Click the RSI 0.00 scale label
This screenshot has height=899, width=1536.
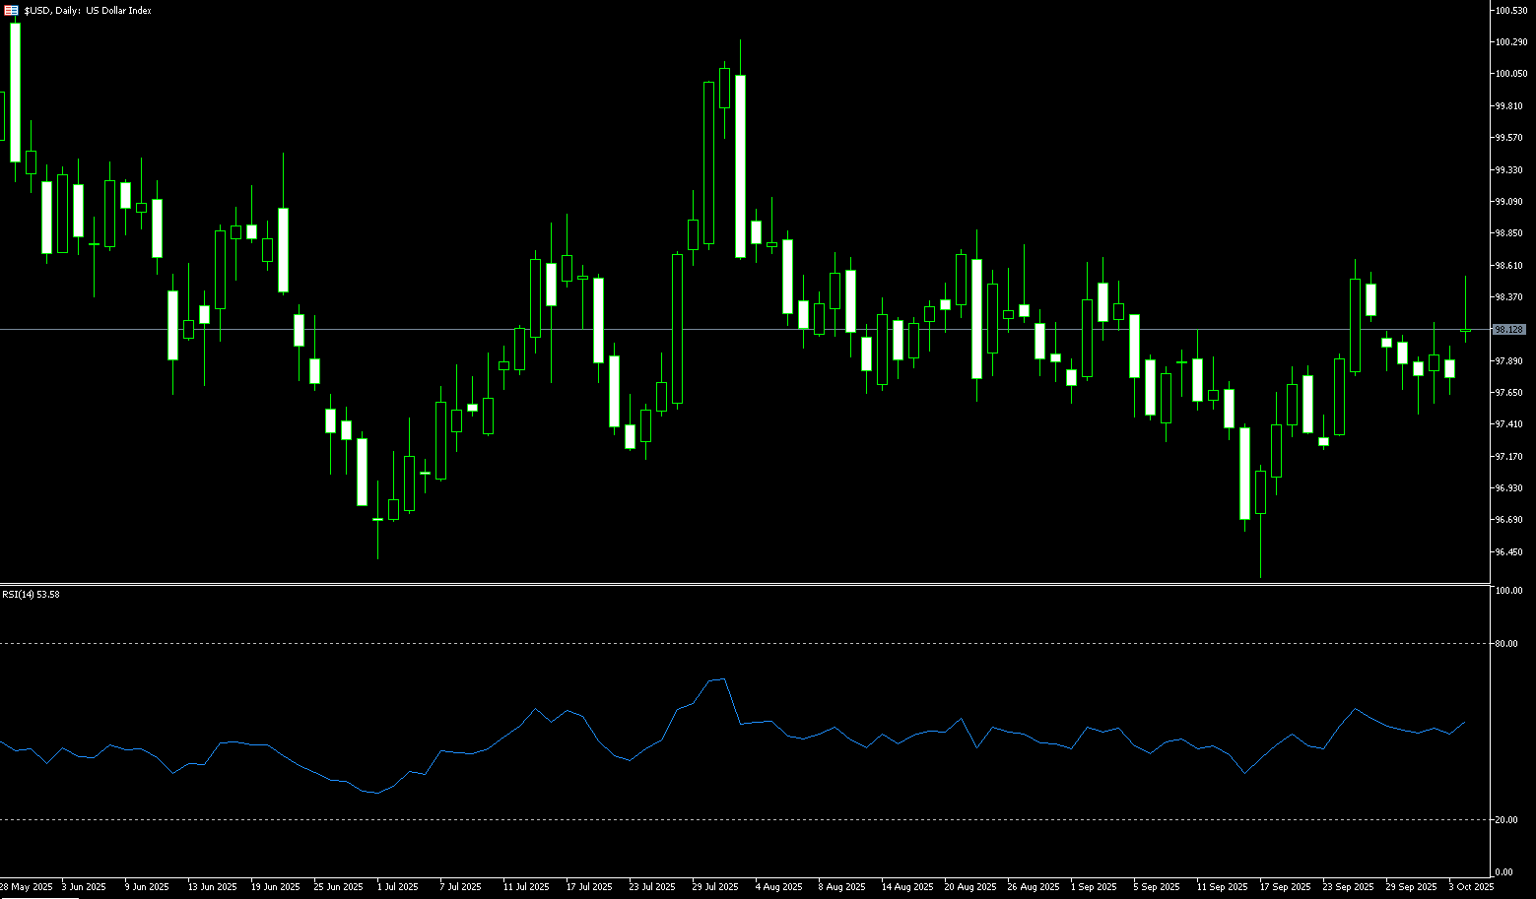point(1504,872)
